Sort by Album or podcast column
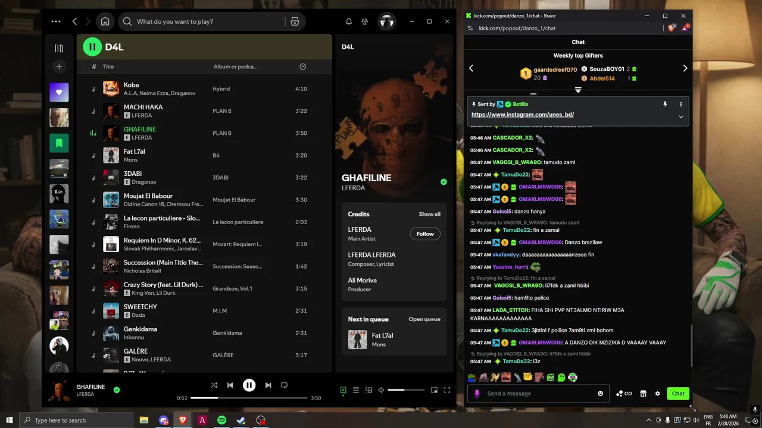 (235, 67)
